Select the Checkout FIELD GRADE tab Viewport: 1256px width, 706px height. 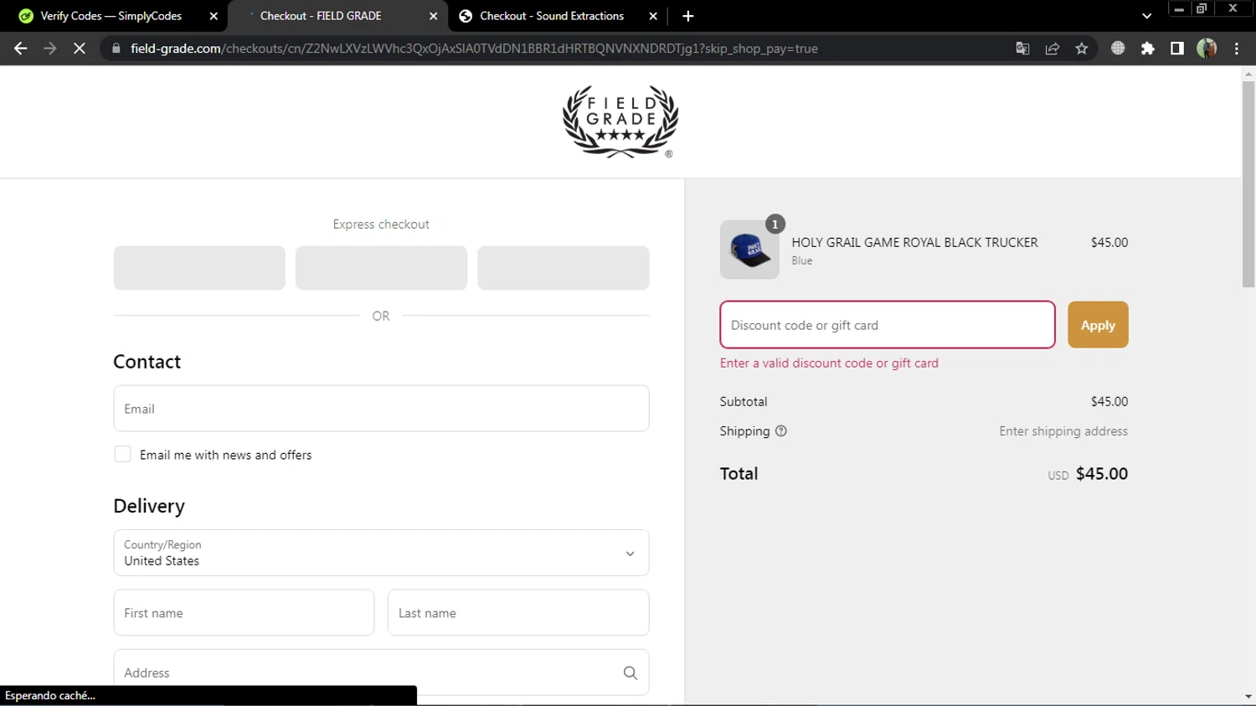[x=321, y=16]
